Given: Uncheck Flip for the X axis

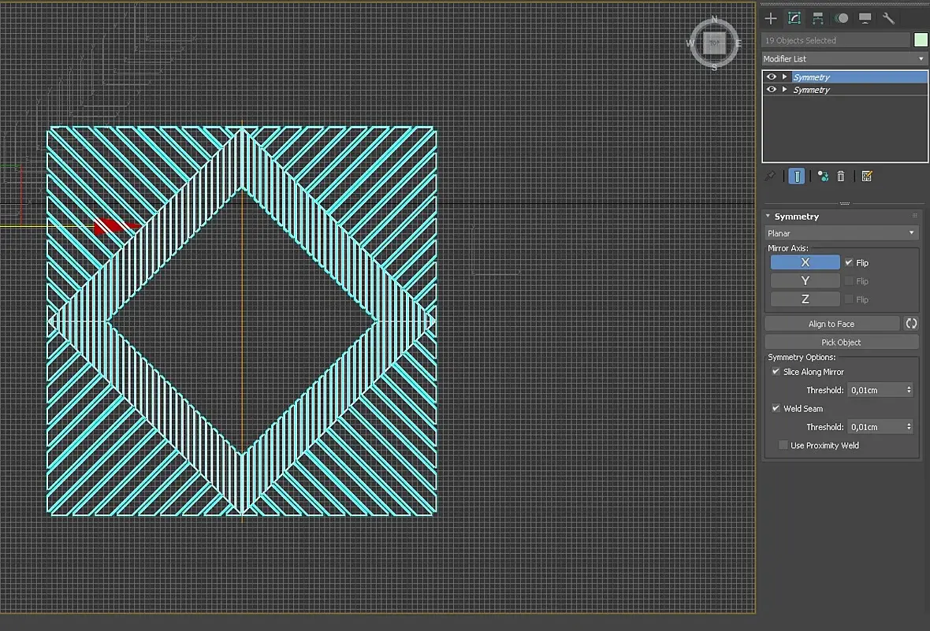Looking at the screenshot, I should coord(849,262).
